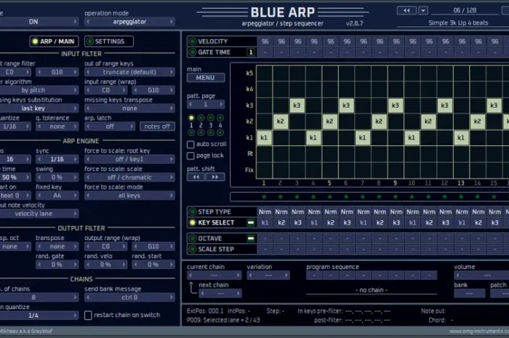The width and height of the screenshot is (509, 338).
Task: Click the k2 cell at step 2
Action: pyautogui.click(x=281, y=121)
